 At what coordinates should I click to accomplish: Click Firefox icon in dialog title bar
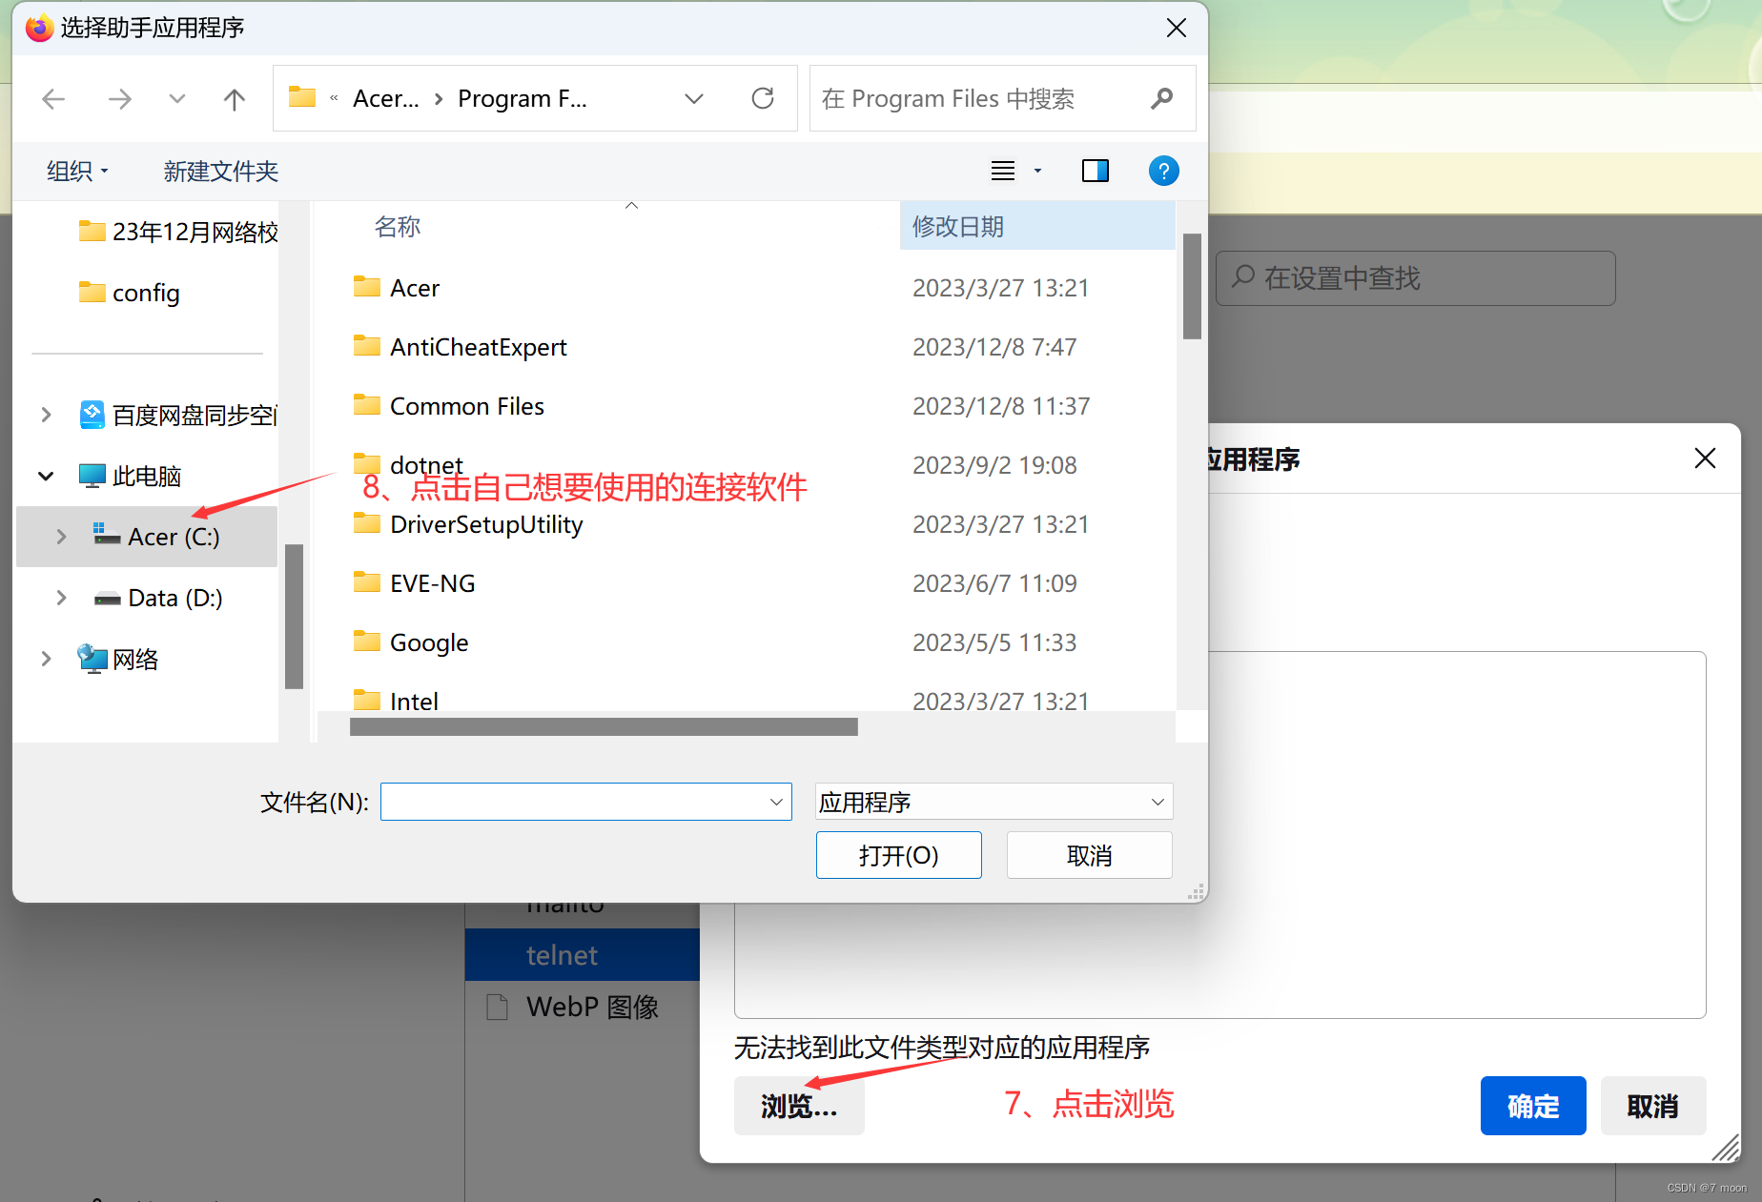(39, 28)
